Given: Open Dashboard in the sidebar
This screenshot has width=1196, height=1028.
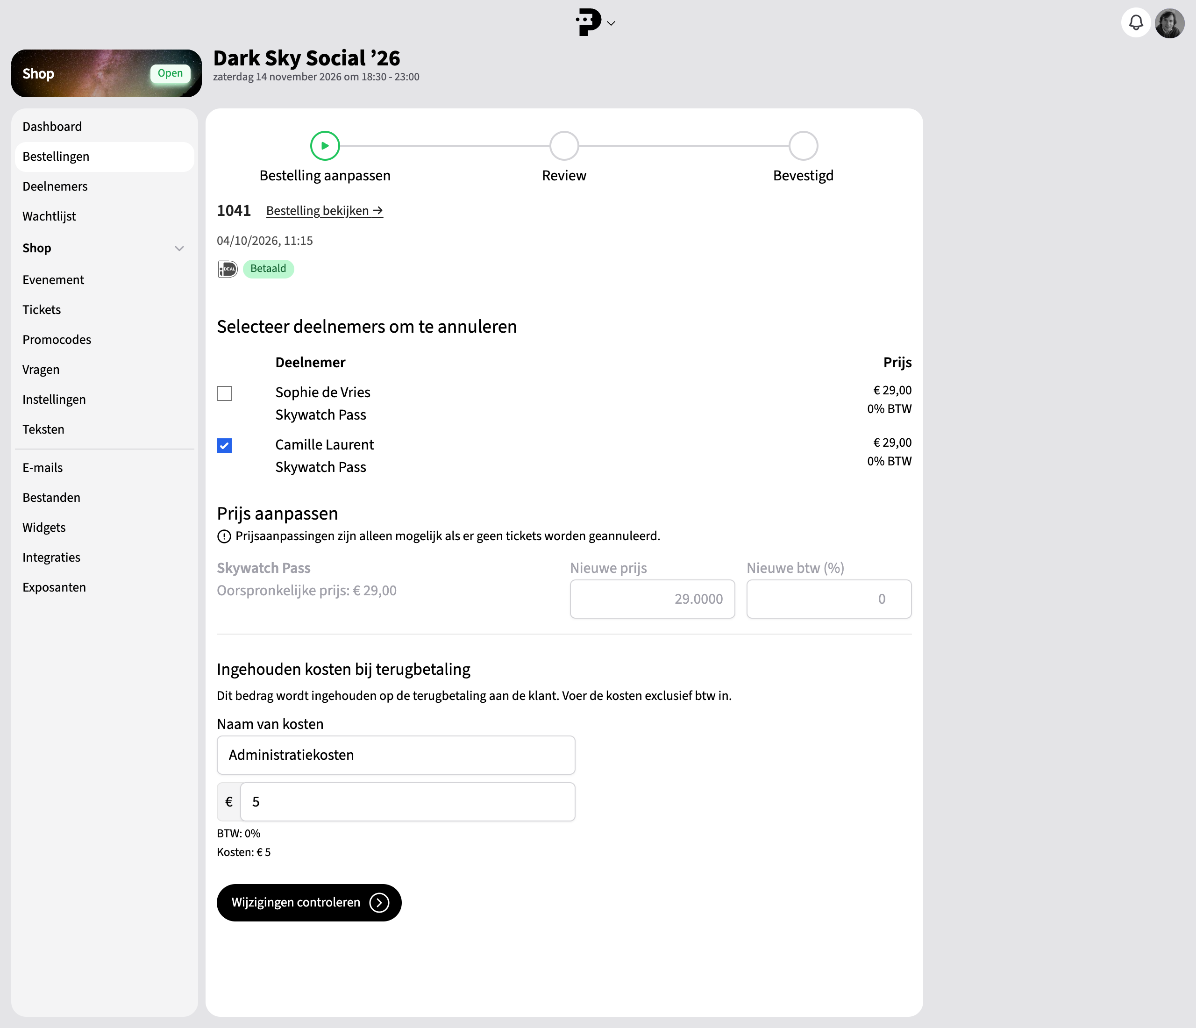Looking at the screenshot, I should coord(105,127).
